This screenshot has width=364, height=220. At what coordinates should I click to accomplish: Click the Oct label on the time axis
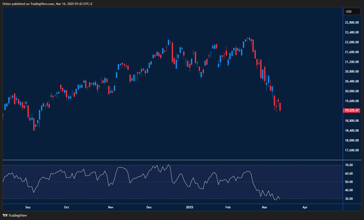coord(66,207)
